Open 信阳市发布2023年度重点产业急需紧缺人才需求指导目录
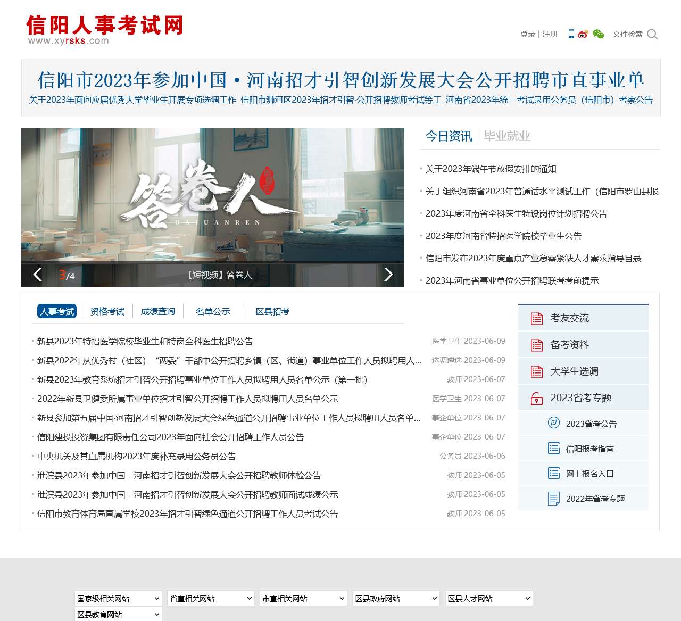 [x=534, y=259]
